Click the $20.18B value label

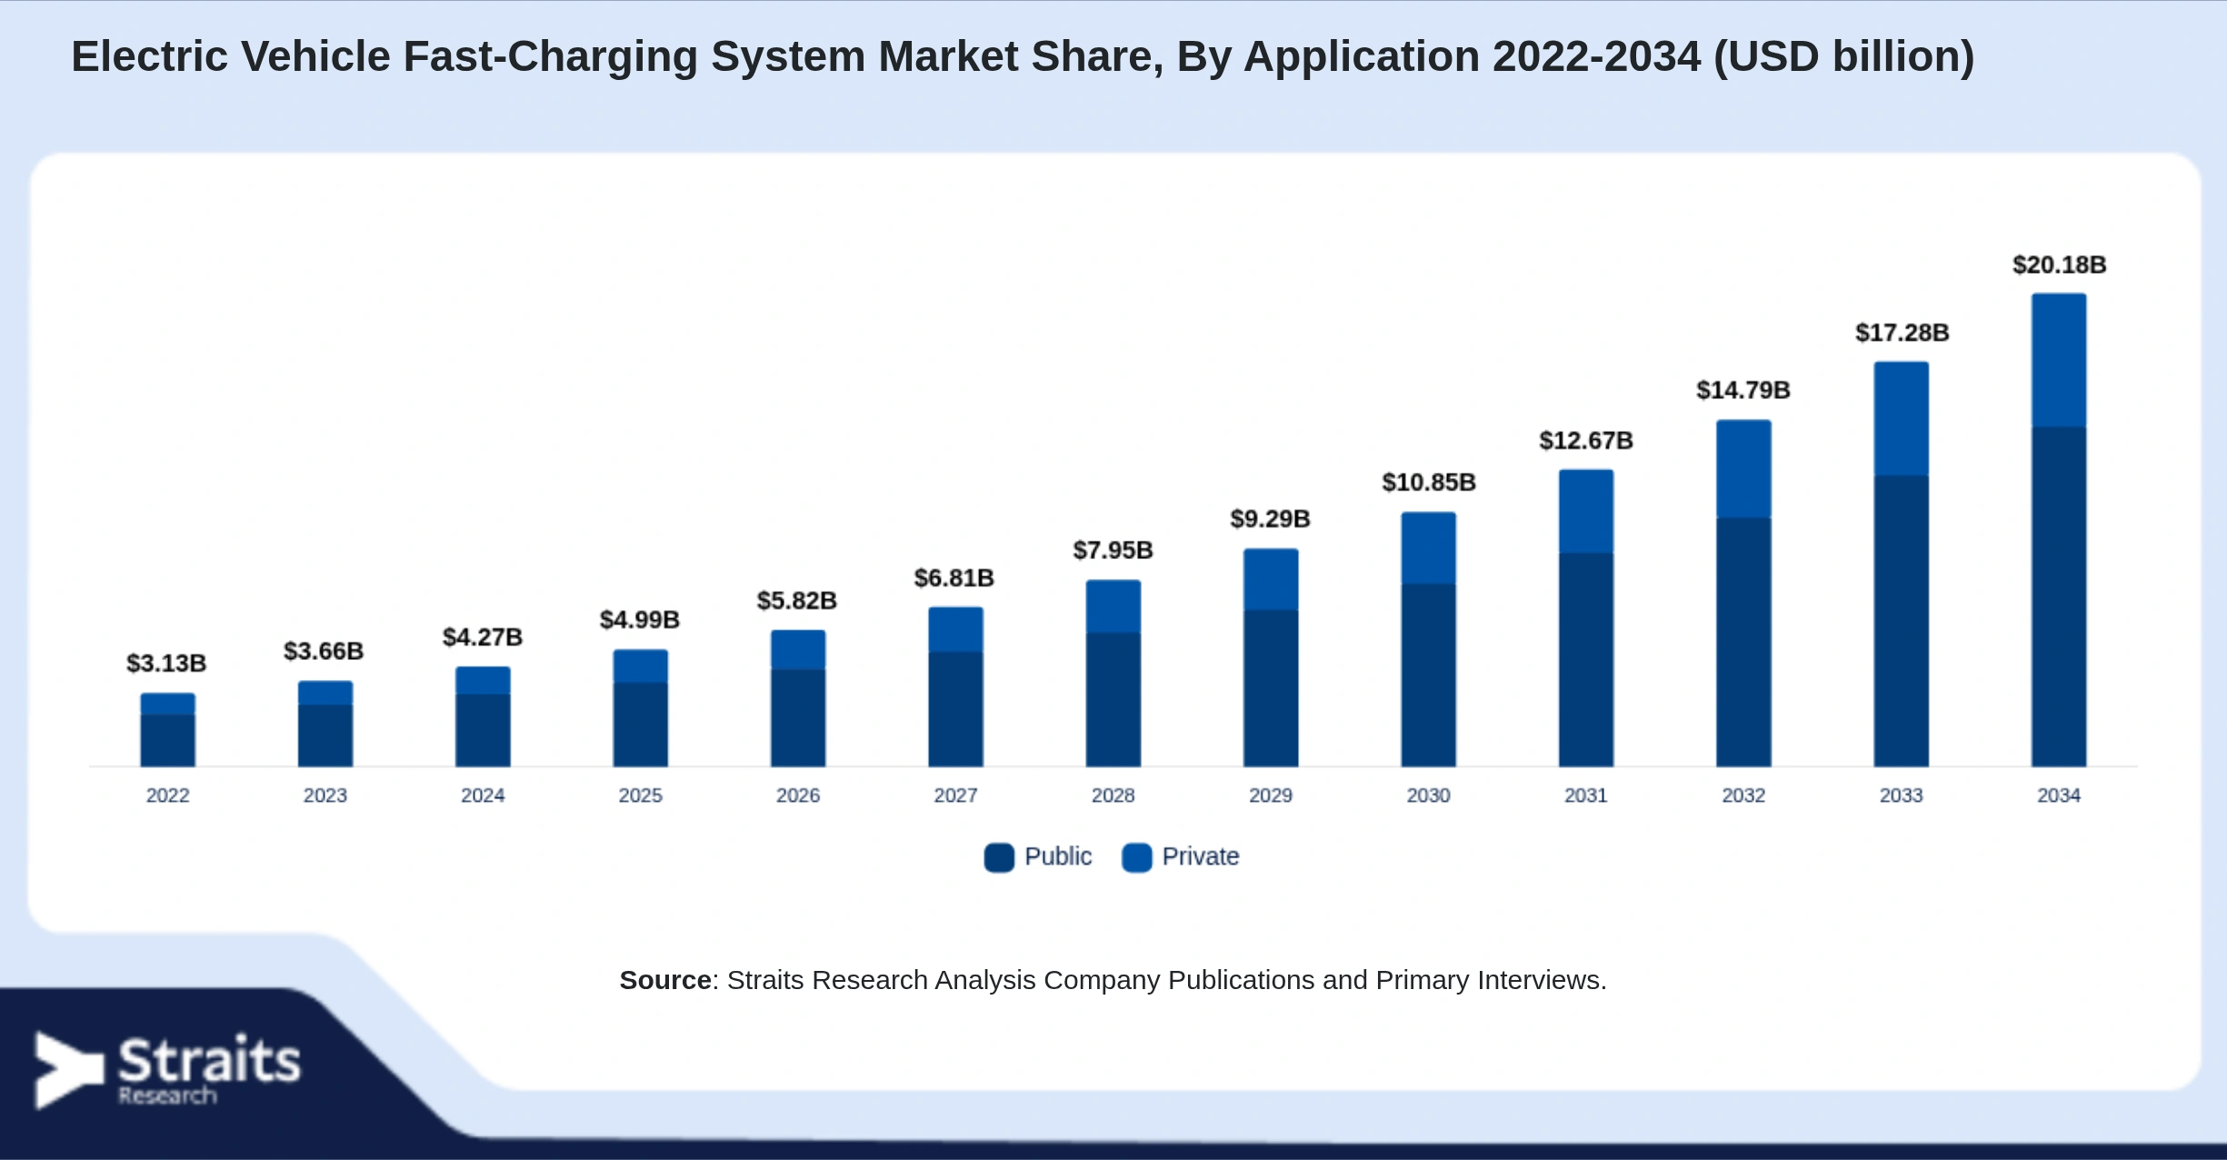coord(2059,265)
